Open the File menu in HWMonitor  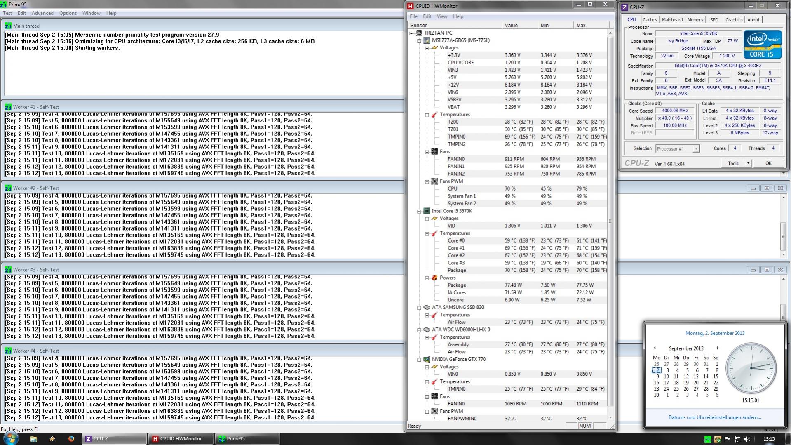pos(413,16)
